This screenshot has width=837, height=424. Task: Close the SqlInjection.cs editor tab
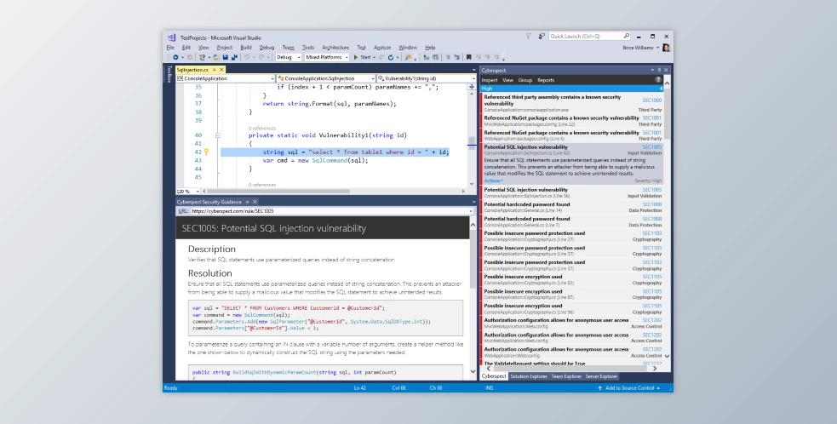click(221, 69)
